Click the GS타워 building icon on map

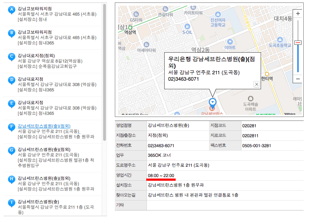coord(136,14)
